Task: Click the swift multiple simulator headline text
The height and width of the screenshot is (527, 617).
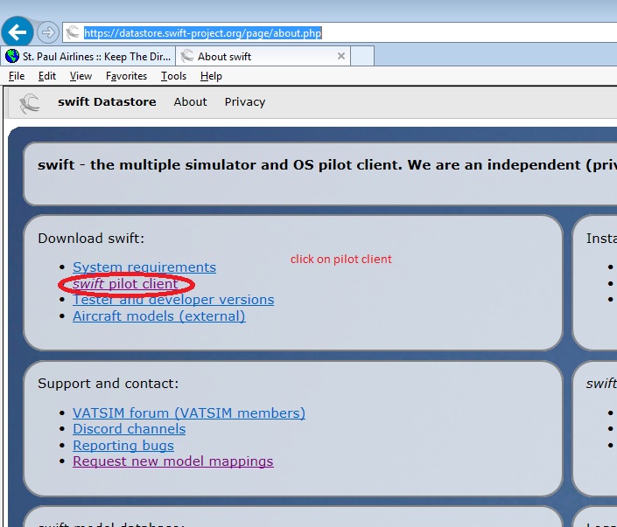Action: [327, 165]
